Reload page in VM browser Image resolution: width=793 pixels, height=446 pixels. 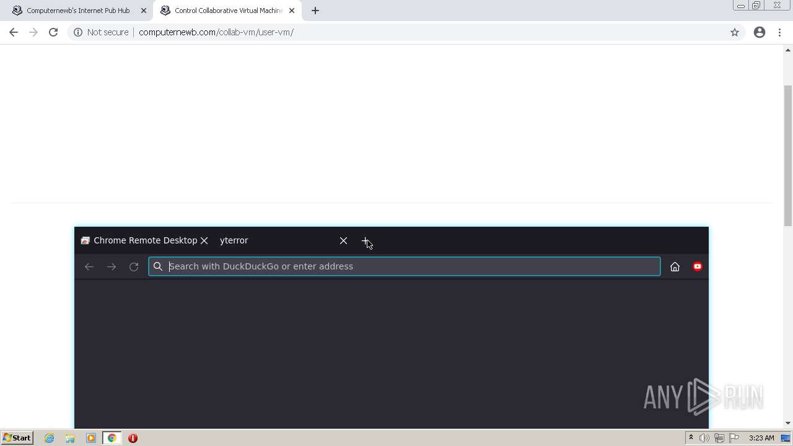[134, 266]
